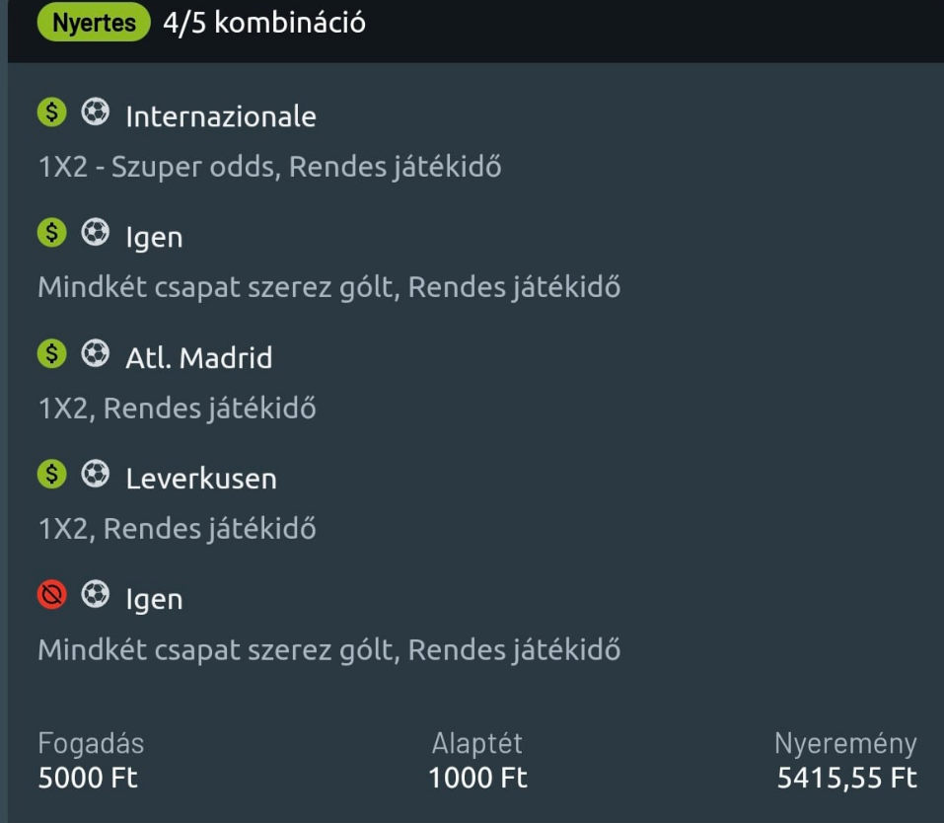Click the green dollar icon beside the first Igen
This screenshot has width=944, height=823.
[51, 233]
